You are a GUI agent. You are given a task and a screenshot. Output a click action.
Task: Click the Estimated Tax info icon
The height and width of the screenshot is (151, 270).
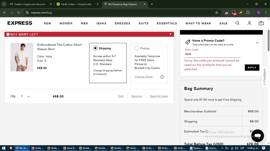click(207, 131)
